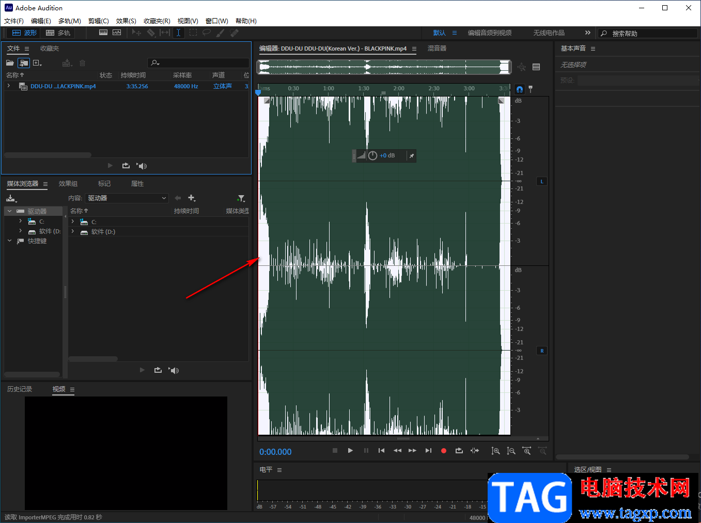Select 无线电作品 workspace

549,33
